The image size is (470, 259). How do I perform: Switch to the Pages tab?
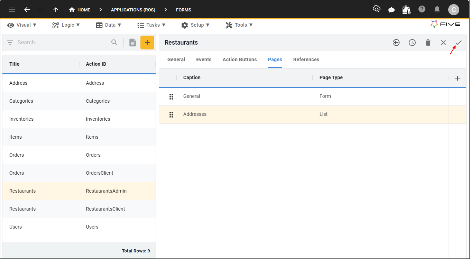coord(275,59)
